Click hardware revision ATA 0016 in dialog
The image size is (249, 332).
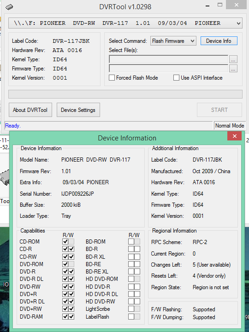coord(204,182)
